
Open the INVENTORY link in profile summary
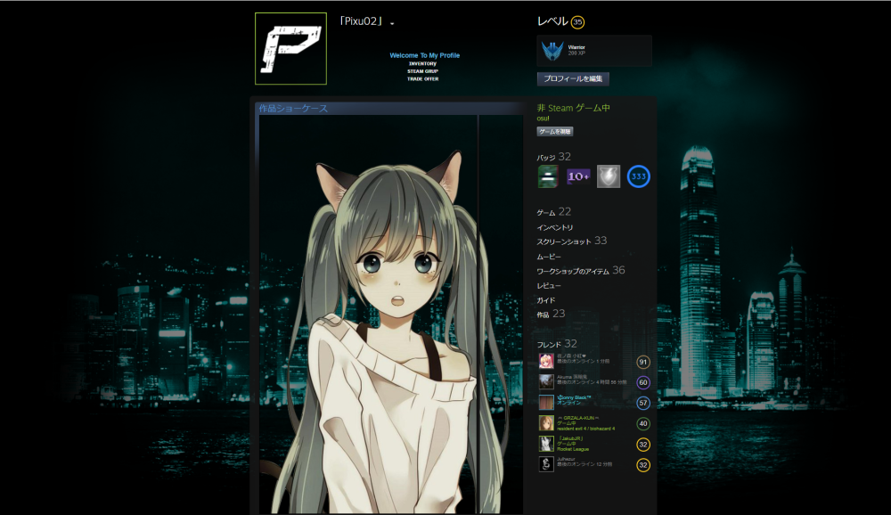[423, 64]
